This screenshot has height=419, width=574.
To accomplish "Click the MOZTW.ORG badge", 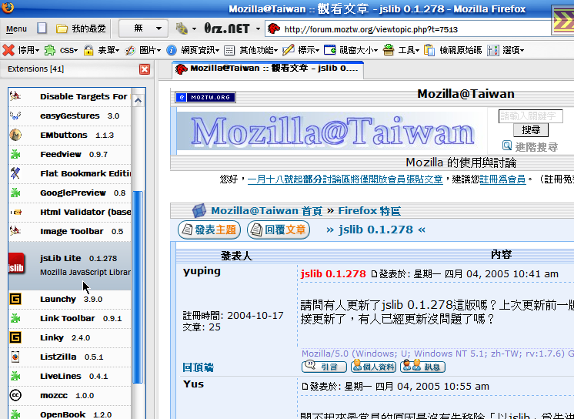I will click(x=205, y=98).
